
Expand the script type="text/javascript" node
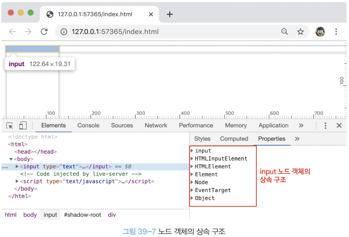[17, 181]
